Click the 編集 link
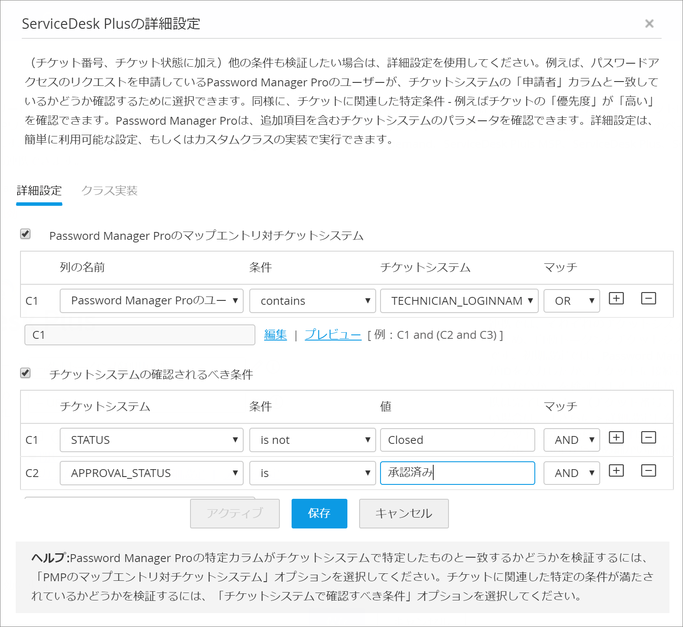This screenshot has width=683, height=627. pyautogui.click(x=275, y=335)
